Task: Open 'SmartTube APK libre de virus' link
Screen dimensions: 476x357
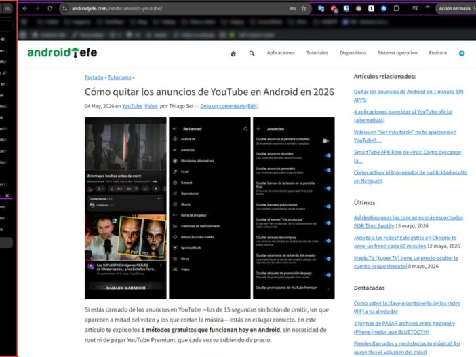Action: pyautogui.click(x=408, y=157)
